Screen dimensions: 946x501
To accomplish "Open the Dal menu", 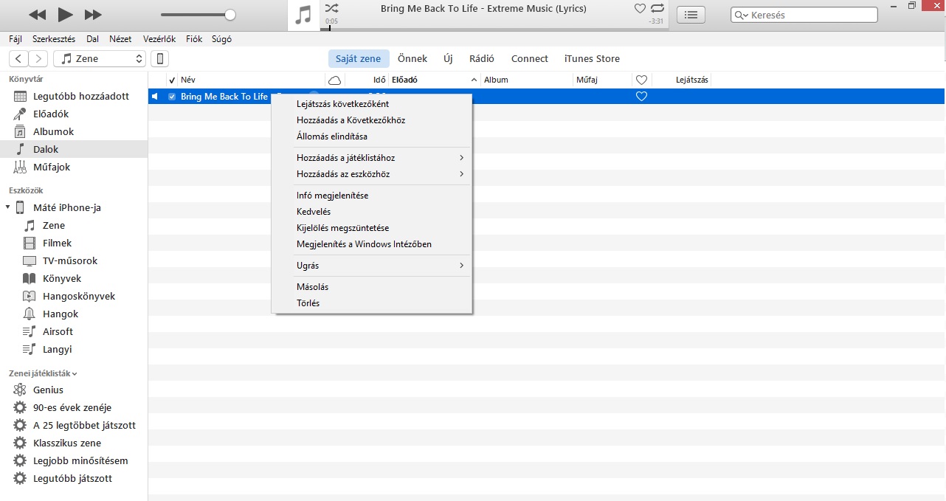I will click(x=92, y=39).
